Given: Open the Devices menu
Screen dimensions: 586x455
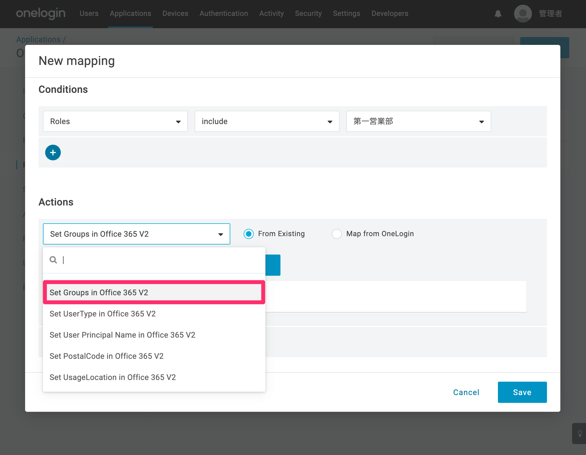Looking at the screenshot, I should pos(175,13).
